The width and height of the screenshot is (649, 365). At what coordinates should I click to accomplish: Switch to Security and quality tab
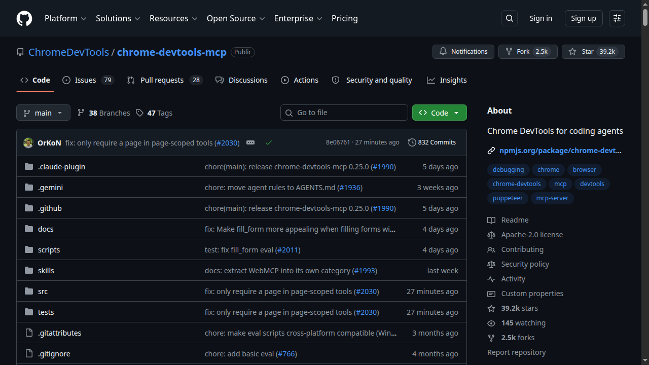pyautogui.click(x=372, y=80)
